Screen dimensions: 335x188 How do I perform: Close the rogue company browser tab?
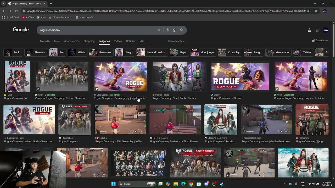click(44, 3)
